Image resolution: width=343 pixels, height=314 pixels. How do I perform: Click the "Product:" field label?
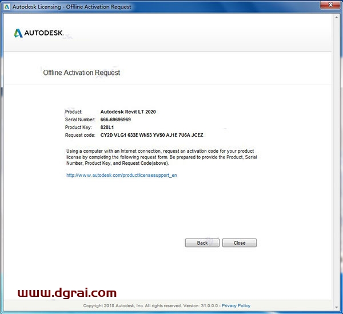[x=74, y=112]
